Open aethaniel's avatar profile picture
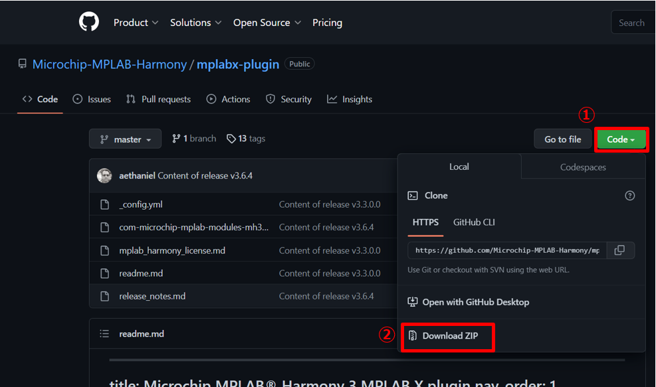Image resolution: width=656 pixels, height=387 pixels. 104,175
